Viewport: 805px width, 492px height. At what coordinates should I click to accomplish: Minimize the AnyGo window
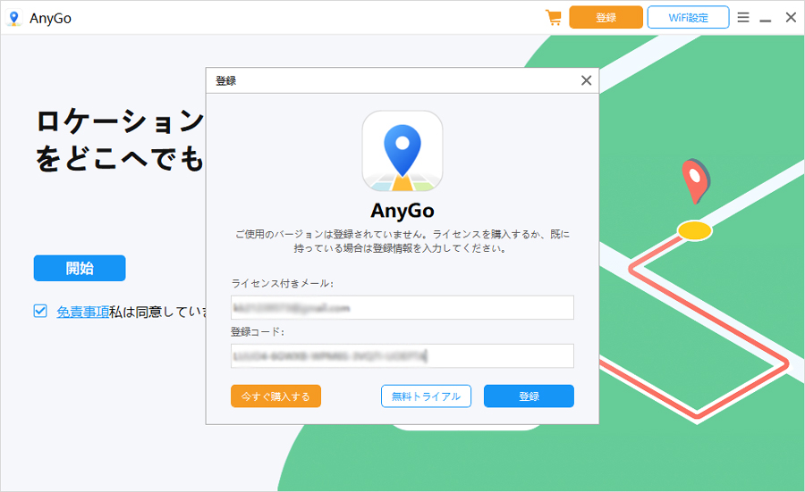[766, 20]
